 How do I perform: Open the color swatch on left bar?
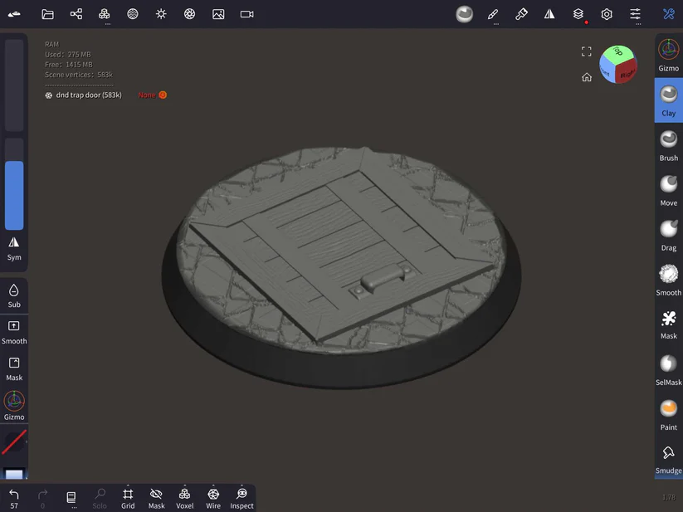pyautogui.click(x=14, y=474)
